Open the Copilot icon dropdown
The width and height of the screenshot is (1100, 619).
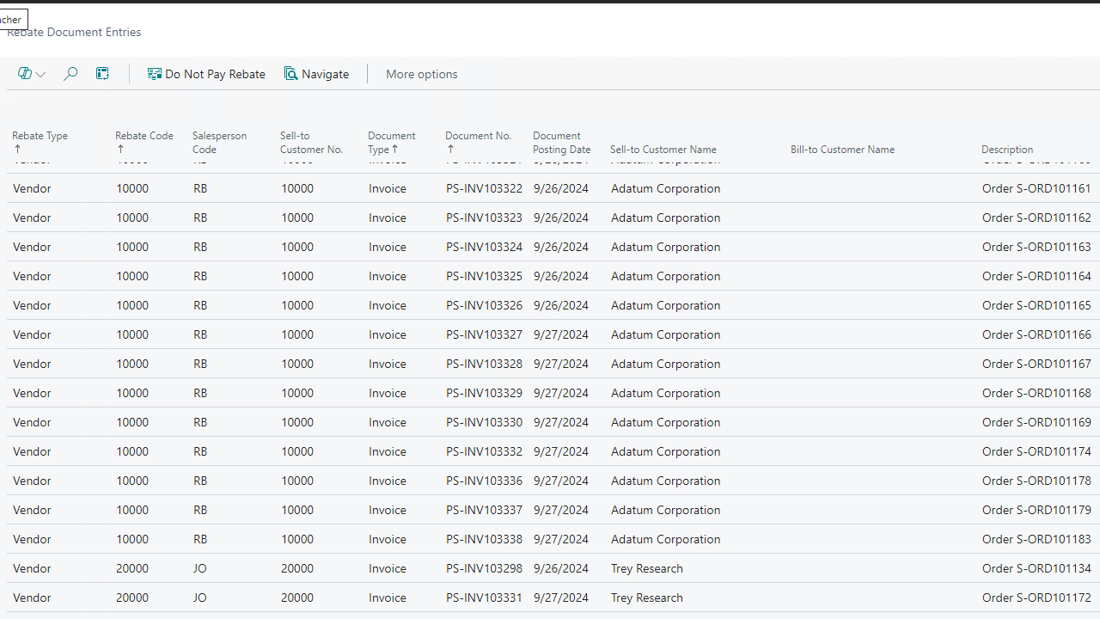pos(31,74)
